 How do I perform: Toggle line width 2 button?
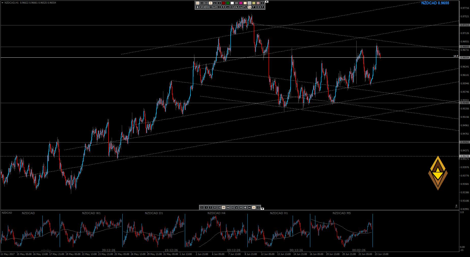(215, 3)
